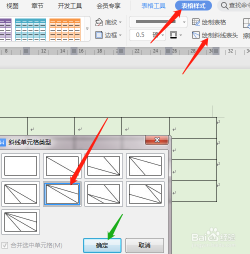Toggle 合并选中单元格(M) checkbox
Viewport: 250px width, 254px height.
[4, 245]
